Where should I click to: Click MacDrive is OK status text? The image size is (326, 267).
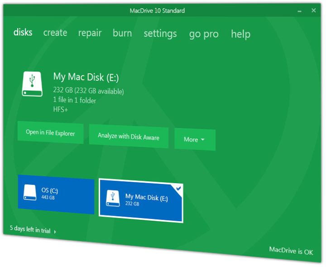pyautogui.click(x=291, y=251)
